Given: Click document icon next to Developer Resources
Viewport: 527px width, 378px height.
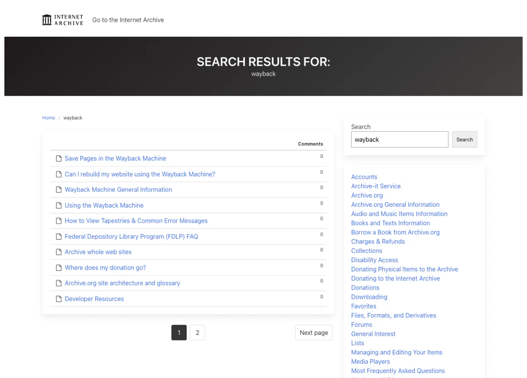Looking at the screenshot, I should 59,299.
